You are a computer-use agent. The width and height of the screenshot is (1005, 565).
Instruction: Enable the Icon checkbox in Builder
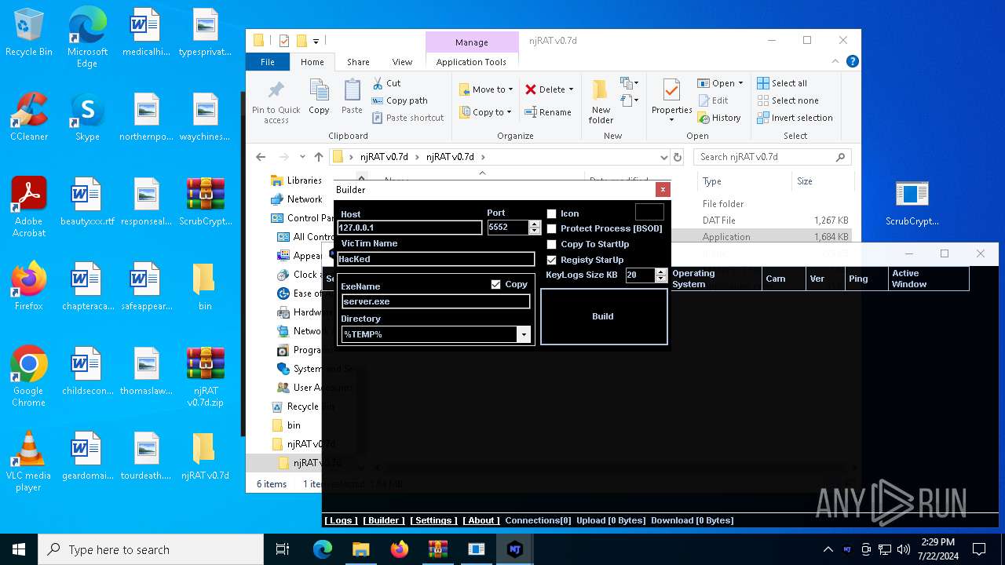(551, 213)
